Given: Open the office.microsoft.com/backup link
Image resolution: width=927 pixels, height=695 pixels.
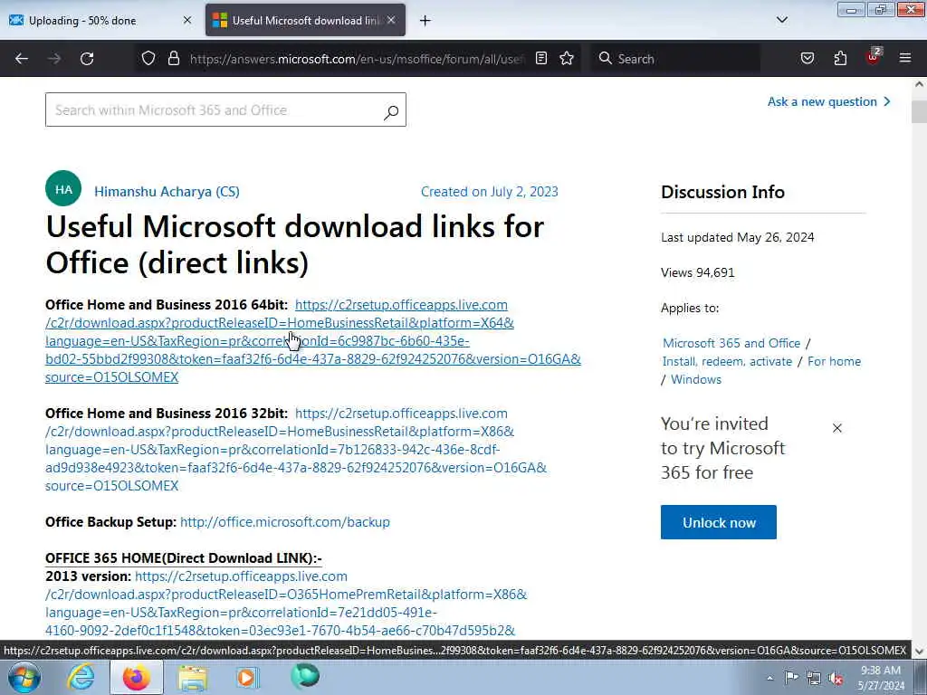Looking at the screenshot, I should point(285,522).
